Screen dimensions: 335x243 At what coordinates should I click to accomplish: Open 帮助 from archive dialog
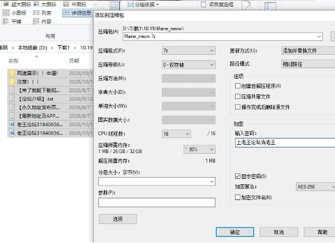[x=320, y=232]
